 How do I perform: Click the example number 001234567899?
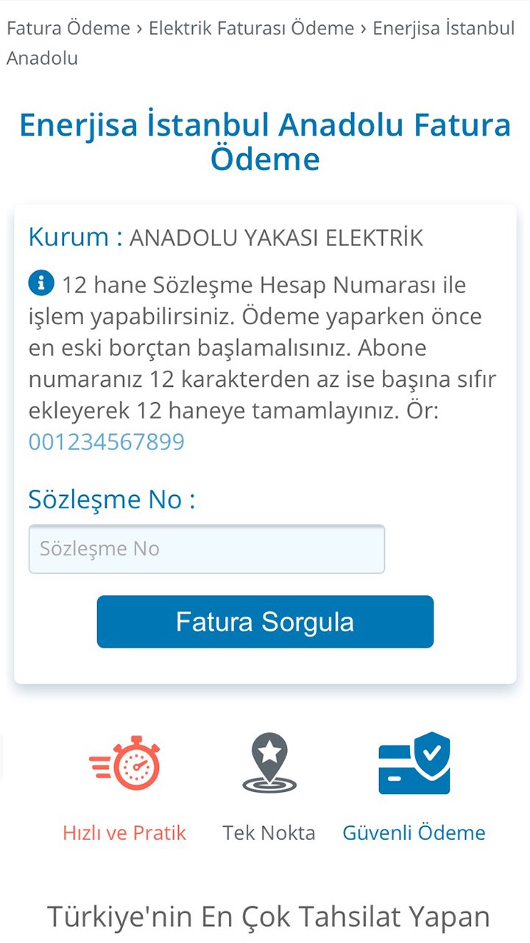107,442
